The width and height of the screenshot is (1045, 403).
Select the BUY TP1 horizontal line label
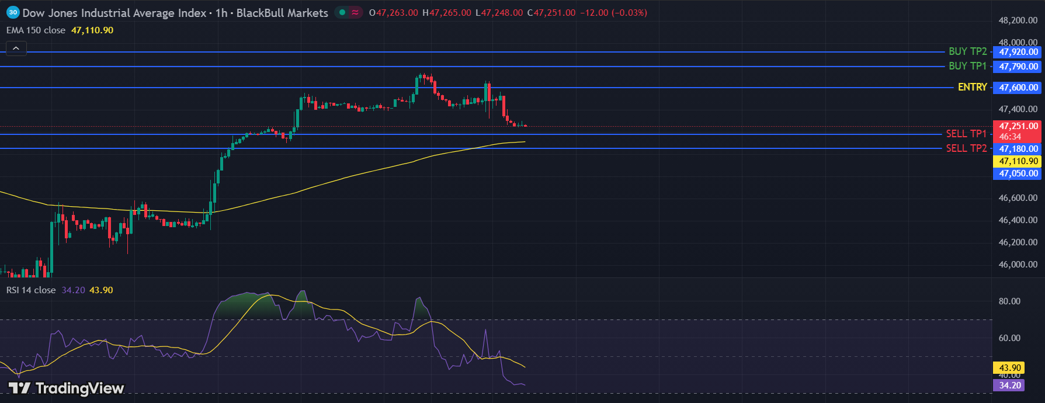(x=967, y=66)
